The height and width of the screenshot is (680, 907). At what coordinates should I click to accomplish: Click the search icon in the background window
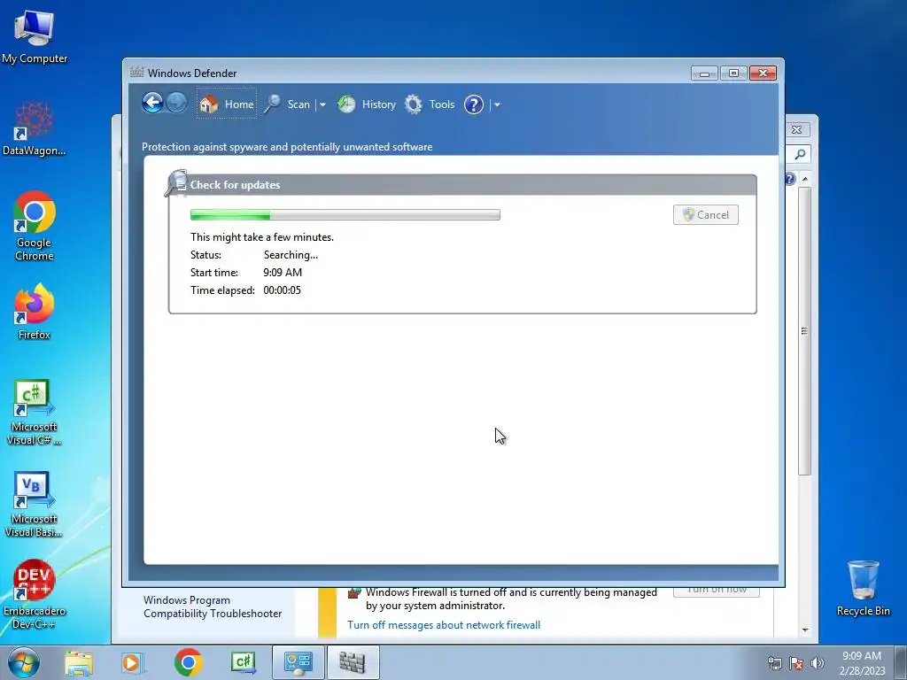click(800, 154)
